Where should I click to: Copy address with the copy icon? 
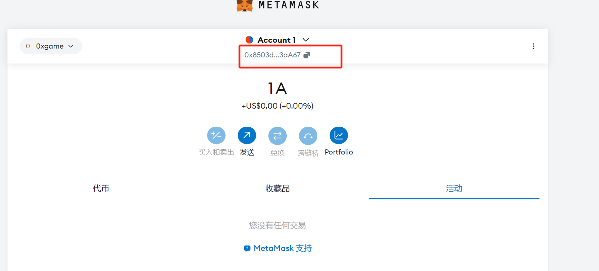307,55
